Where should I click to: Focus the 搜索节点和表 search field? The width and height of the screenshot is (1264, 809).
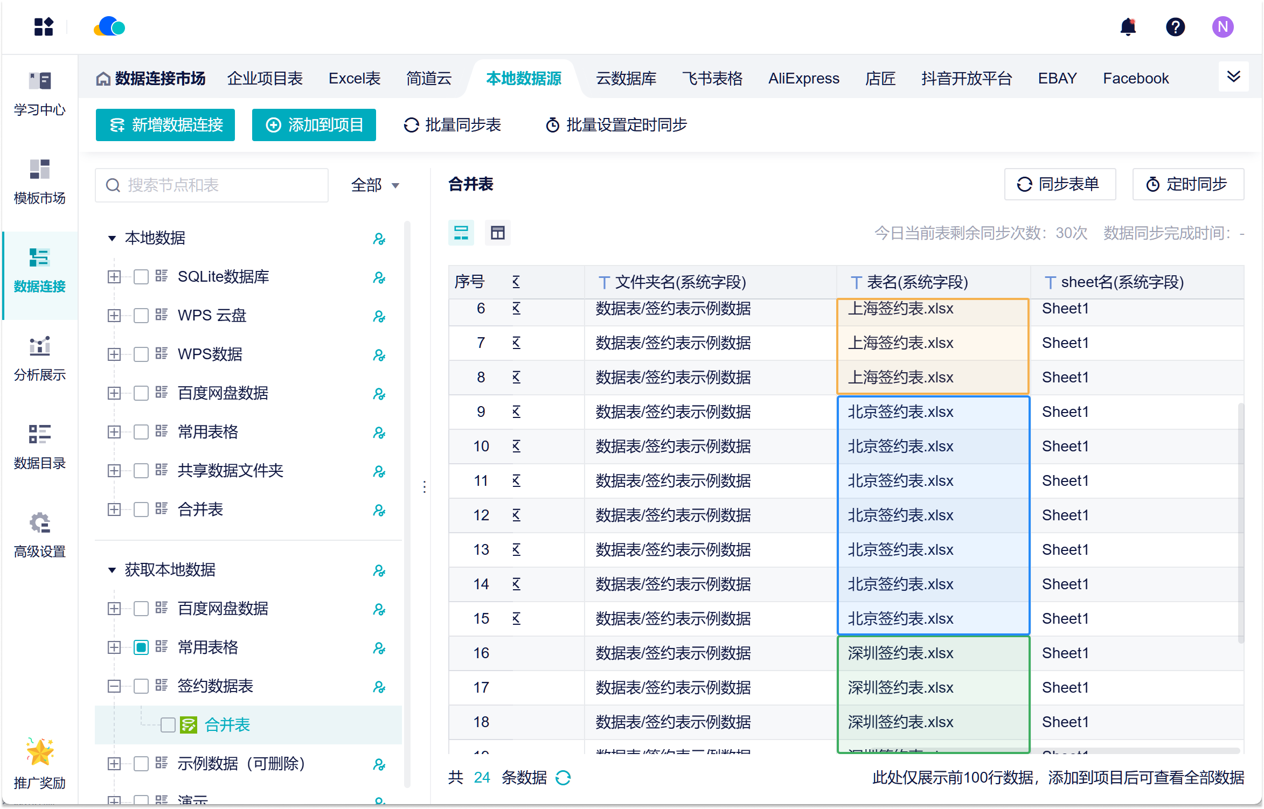[x=221, y=185]
